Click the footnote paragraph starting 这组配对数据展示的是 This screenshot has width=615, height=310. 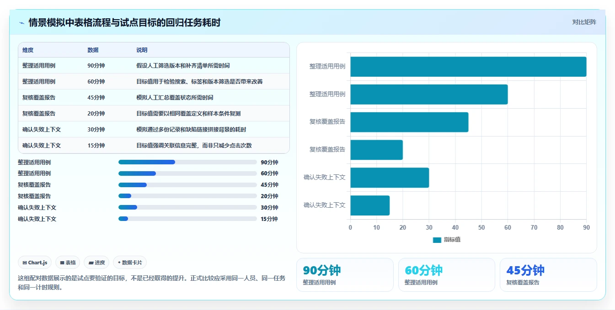(x=152, y=283)
